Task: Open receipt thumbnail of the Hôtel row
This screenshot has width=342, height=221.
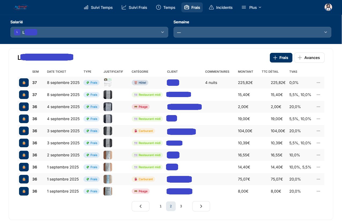Action: pos(108,83)
